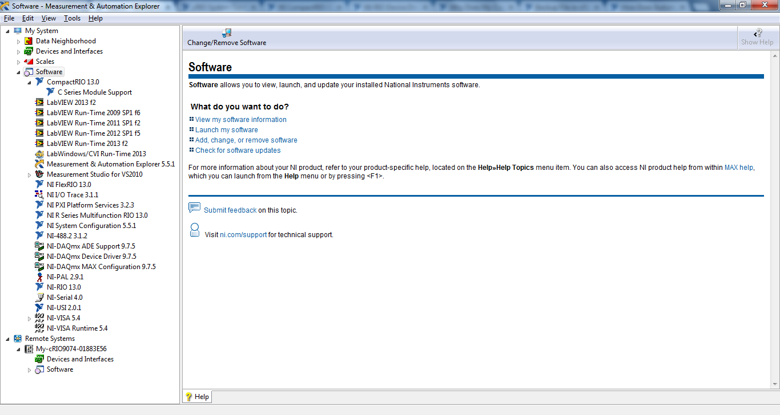Click the My-cRIO9074-01883E56 device icon
The width and height of the screenshot is (780, 415).
29,349
